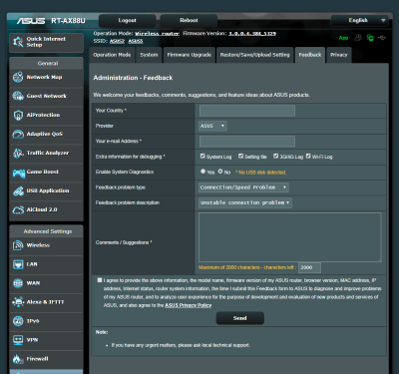This screenshot has width=399, height=374.
Task: Click the Wireless router operation mode link
Action: coord(157,34)
